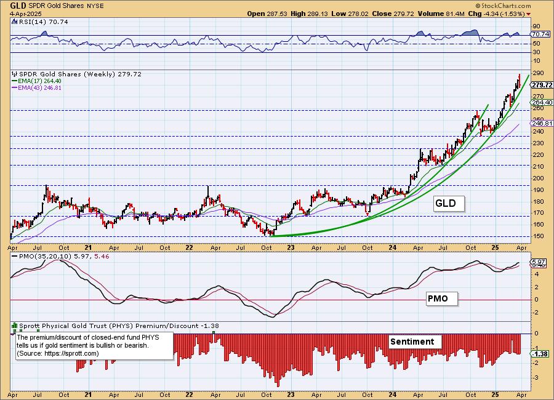The height and width of the screenshot is (400, 554).
Task: Click the 279.72 price tag on right axis
Action: pyautogui.click(x=542, y=85)
